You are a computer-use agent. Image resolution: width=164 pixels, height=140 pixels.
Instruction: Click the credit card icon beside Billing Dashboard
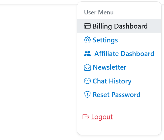tap(87, 26)
